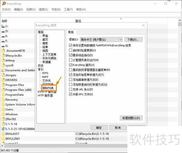
Task: Select the Recovery folder icon
Action: 3,100
